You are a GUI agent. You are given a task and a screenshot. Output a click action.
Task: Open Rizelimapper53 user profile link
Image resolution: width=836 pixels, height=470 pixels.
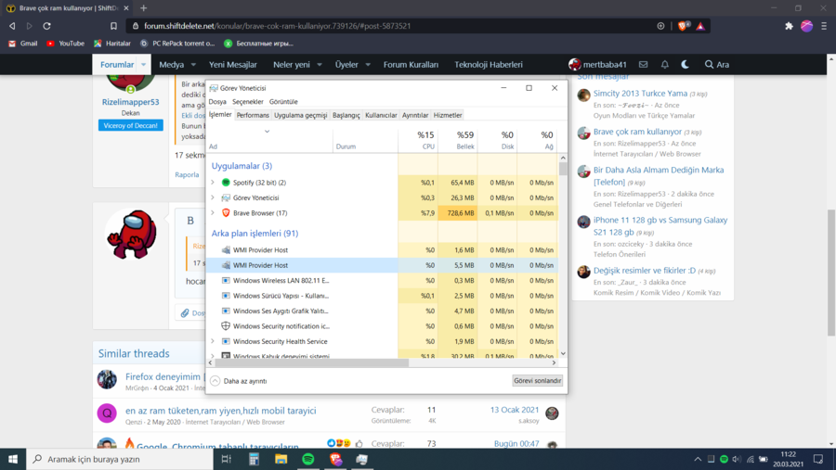click(x=131, y=102)
